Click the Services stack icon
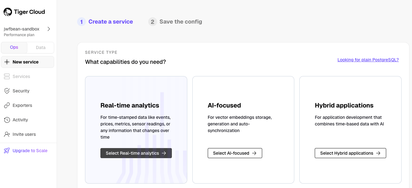Screen dimensions: 412x188 tap(7, 76)
